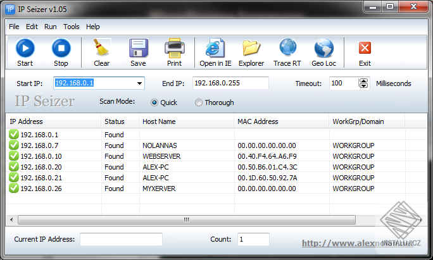Screen dimensions: 433x260
Task: Click the horizontal scrollbar thumb
Action: 187,220
